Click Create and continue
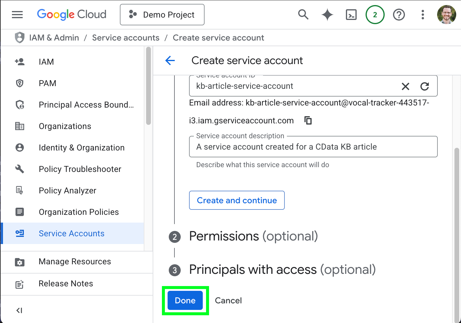461x323 pixels. pos(236,200)
